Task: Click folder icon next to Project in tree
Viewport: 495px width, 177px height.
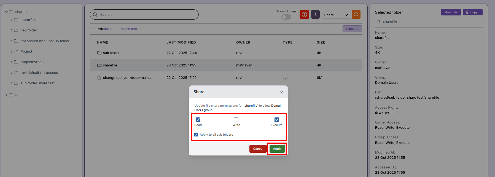Action: tap(16, 52)
